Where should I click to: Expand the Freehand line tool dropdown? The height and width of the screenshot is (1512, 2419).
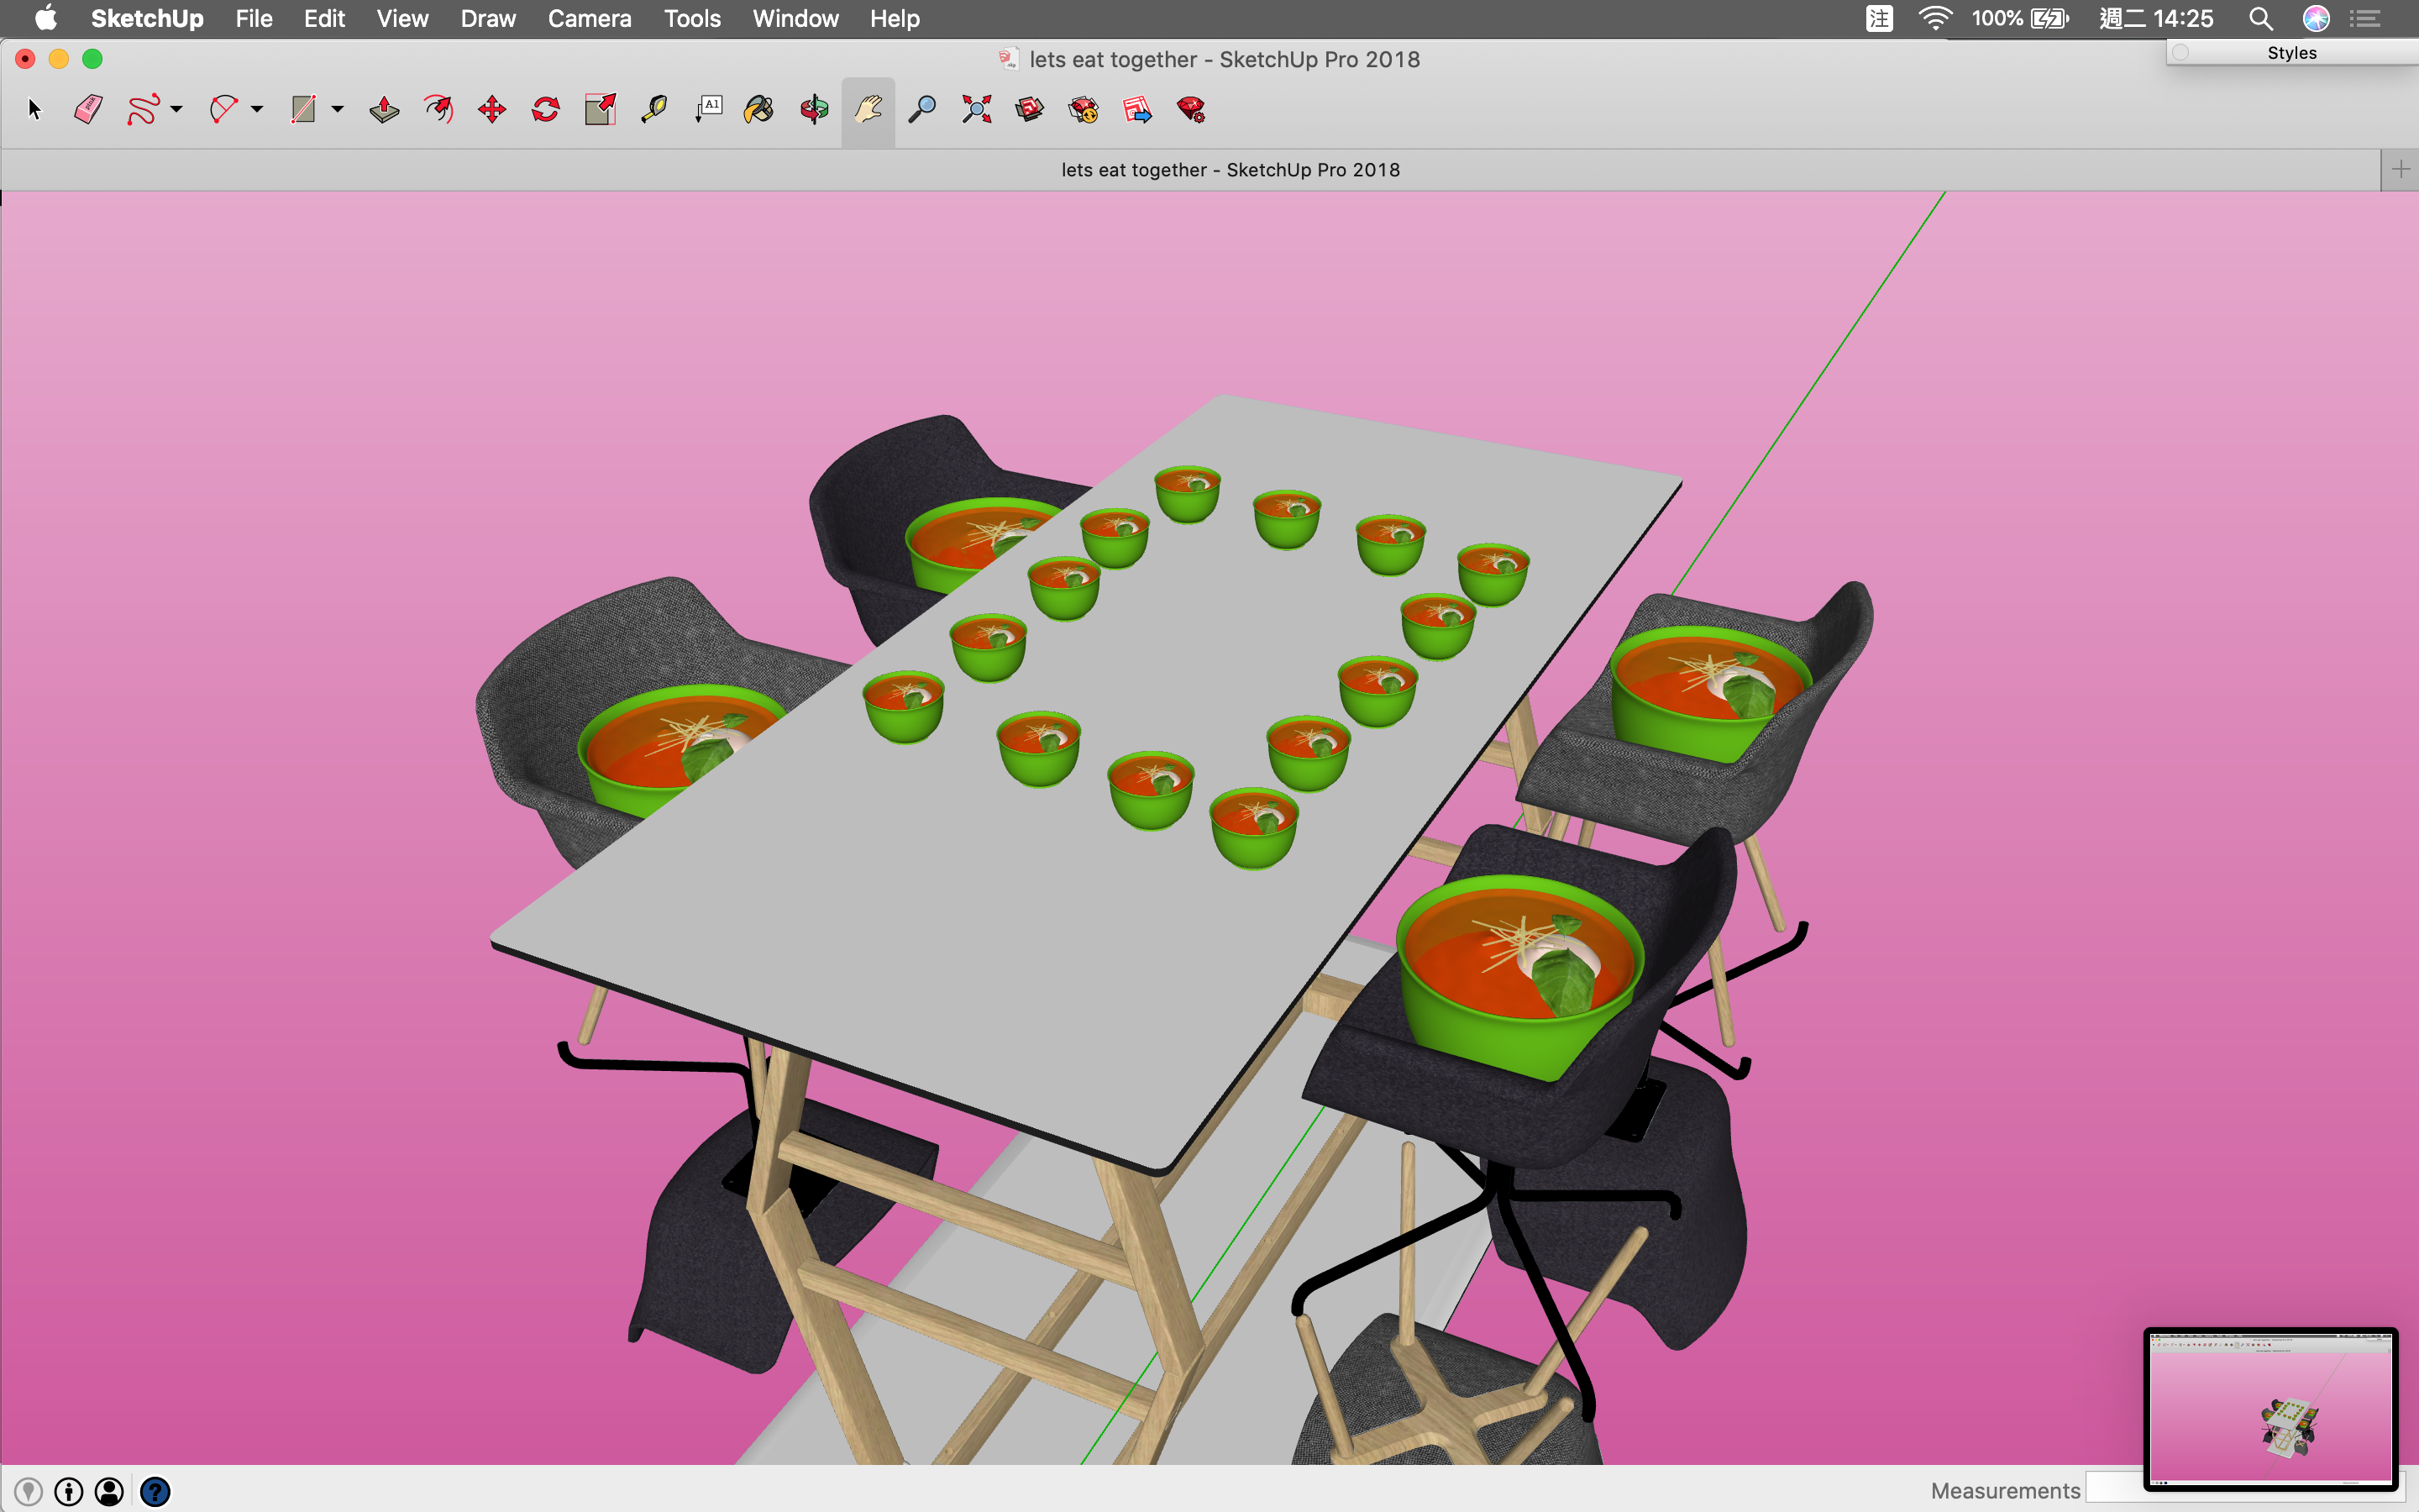coord(177,109)
